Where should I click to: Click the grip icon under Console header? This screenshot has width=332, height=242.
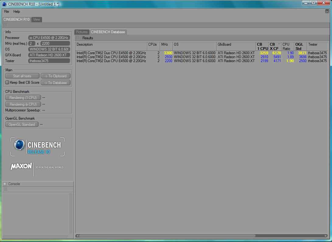[6, 189]
